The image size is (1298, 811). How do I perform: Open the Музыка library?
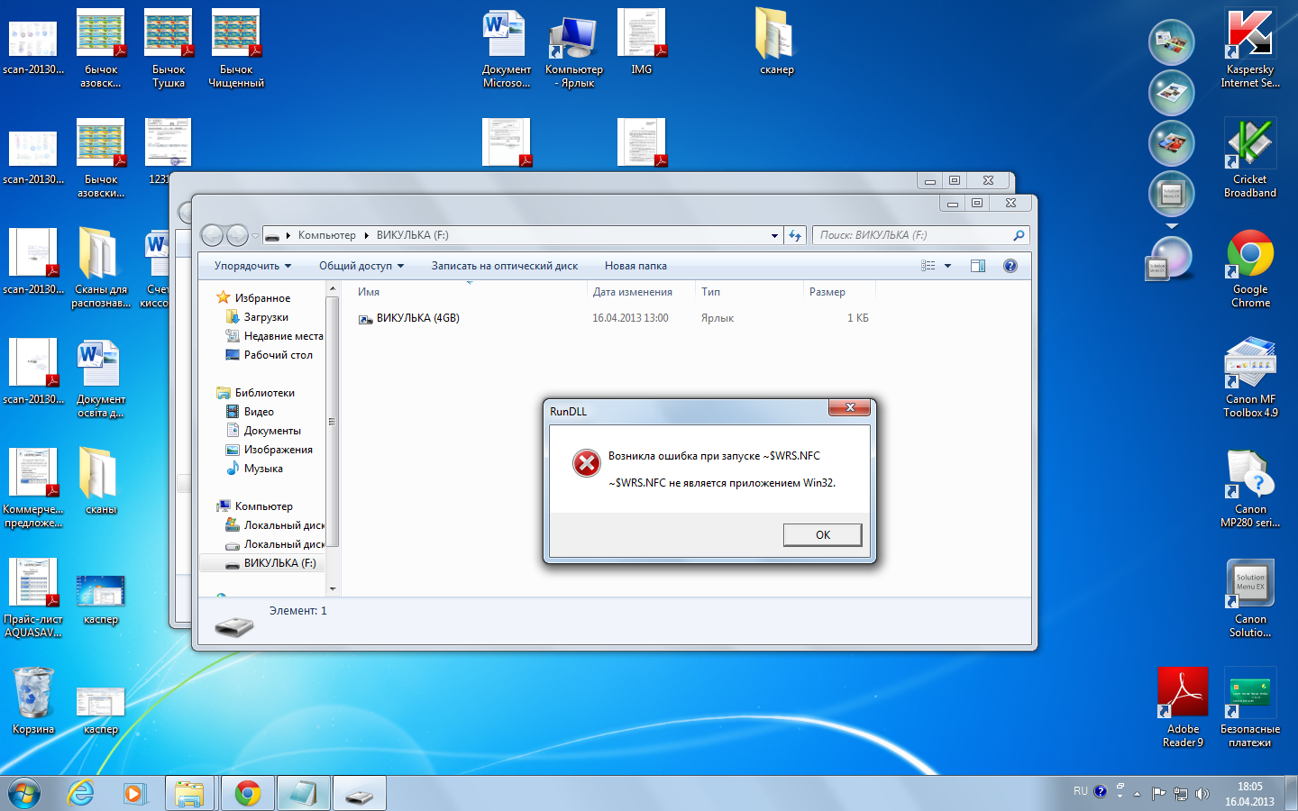pos(263,469)
